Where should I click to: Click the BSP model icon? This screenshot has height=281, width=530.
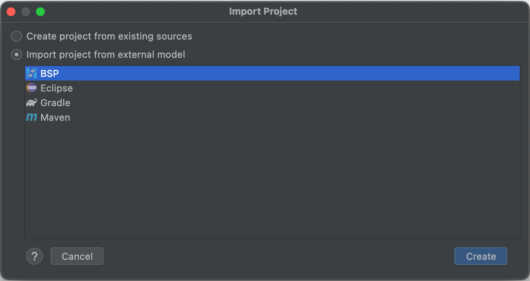pos(32,74)
